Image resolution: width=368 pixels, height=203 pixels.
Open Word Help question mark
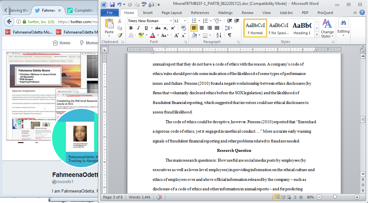point(362,12)
